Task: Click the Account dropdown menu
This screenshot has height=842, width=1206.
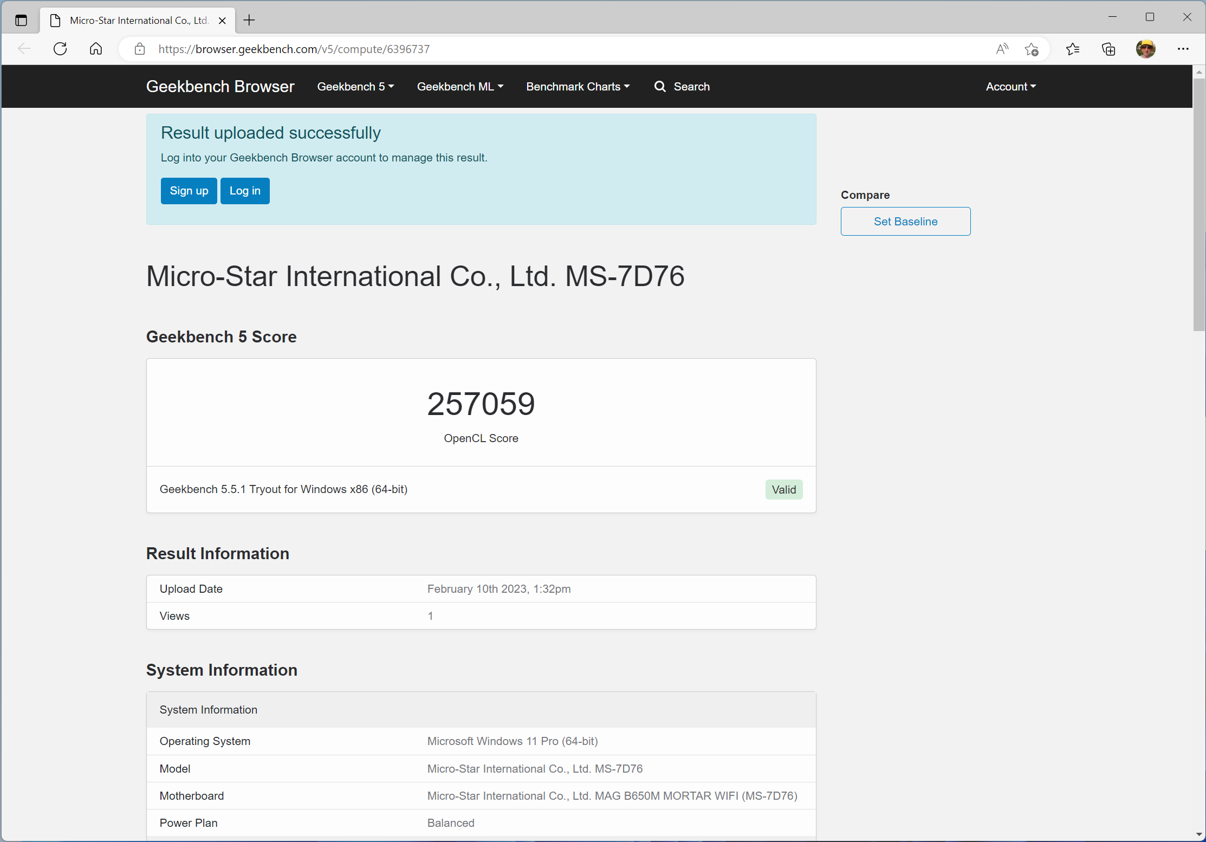Action: [x=1008, y=86]
